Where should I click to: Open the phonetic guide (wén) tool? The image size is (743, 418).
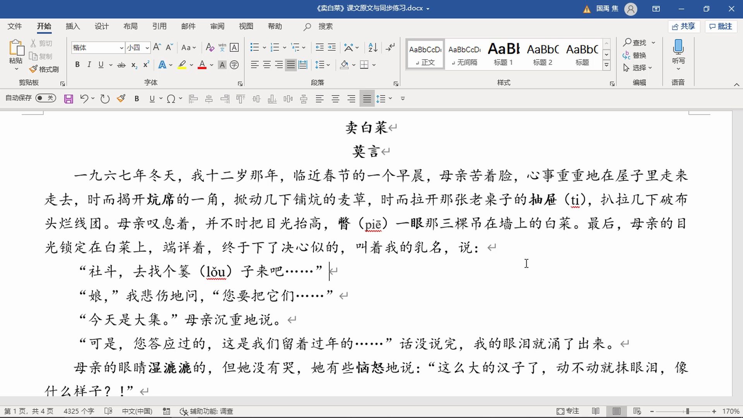pyautogui.click(x=222, y=47)
